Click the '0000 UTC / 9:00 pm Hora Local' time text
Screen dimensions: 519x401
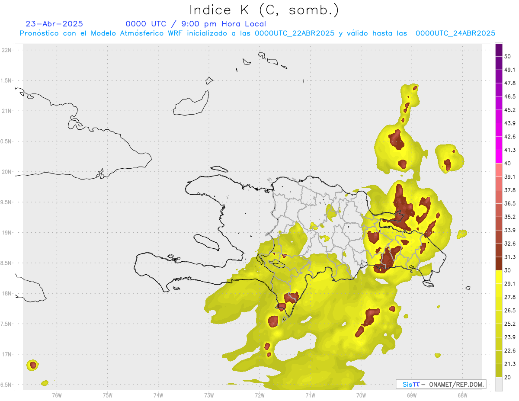pos(196,24)
